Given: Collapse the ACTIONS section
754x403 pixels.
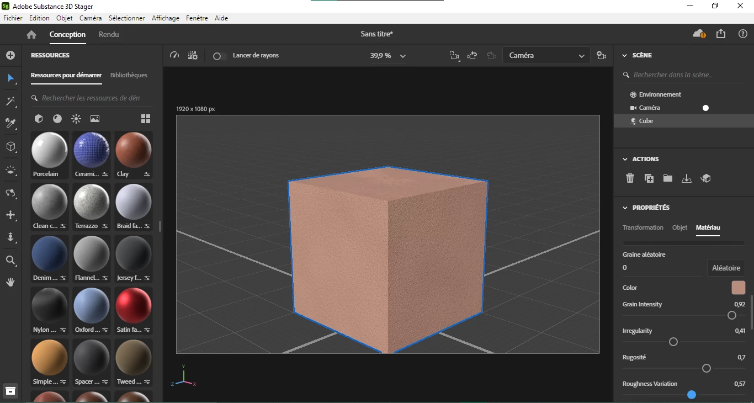Looking at the screenshot, I should tap(625, 159).
